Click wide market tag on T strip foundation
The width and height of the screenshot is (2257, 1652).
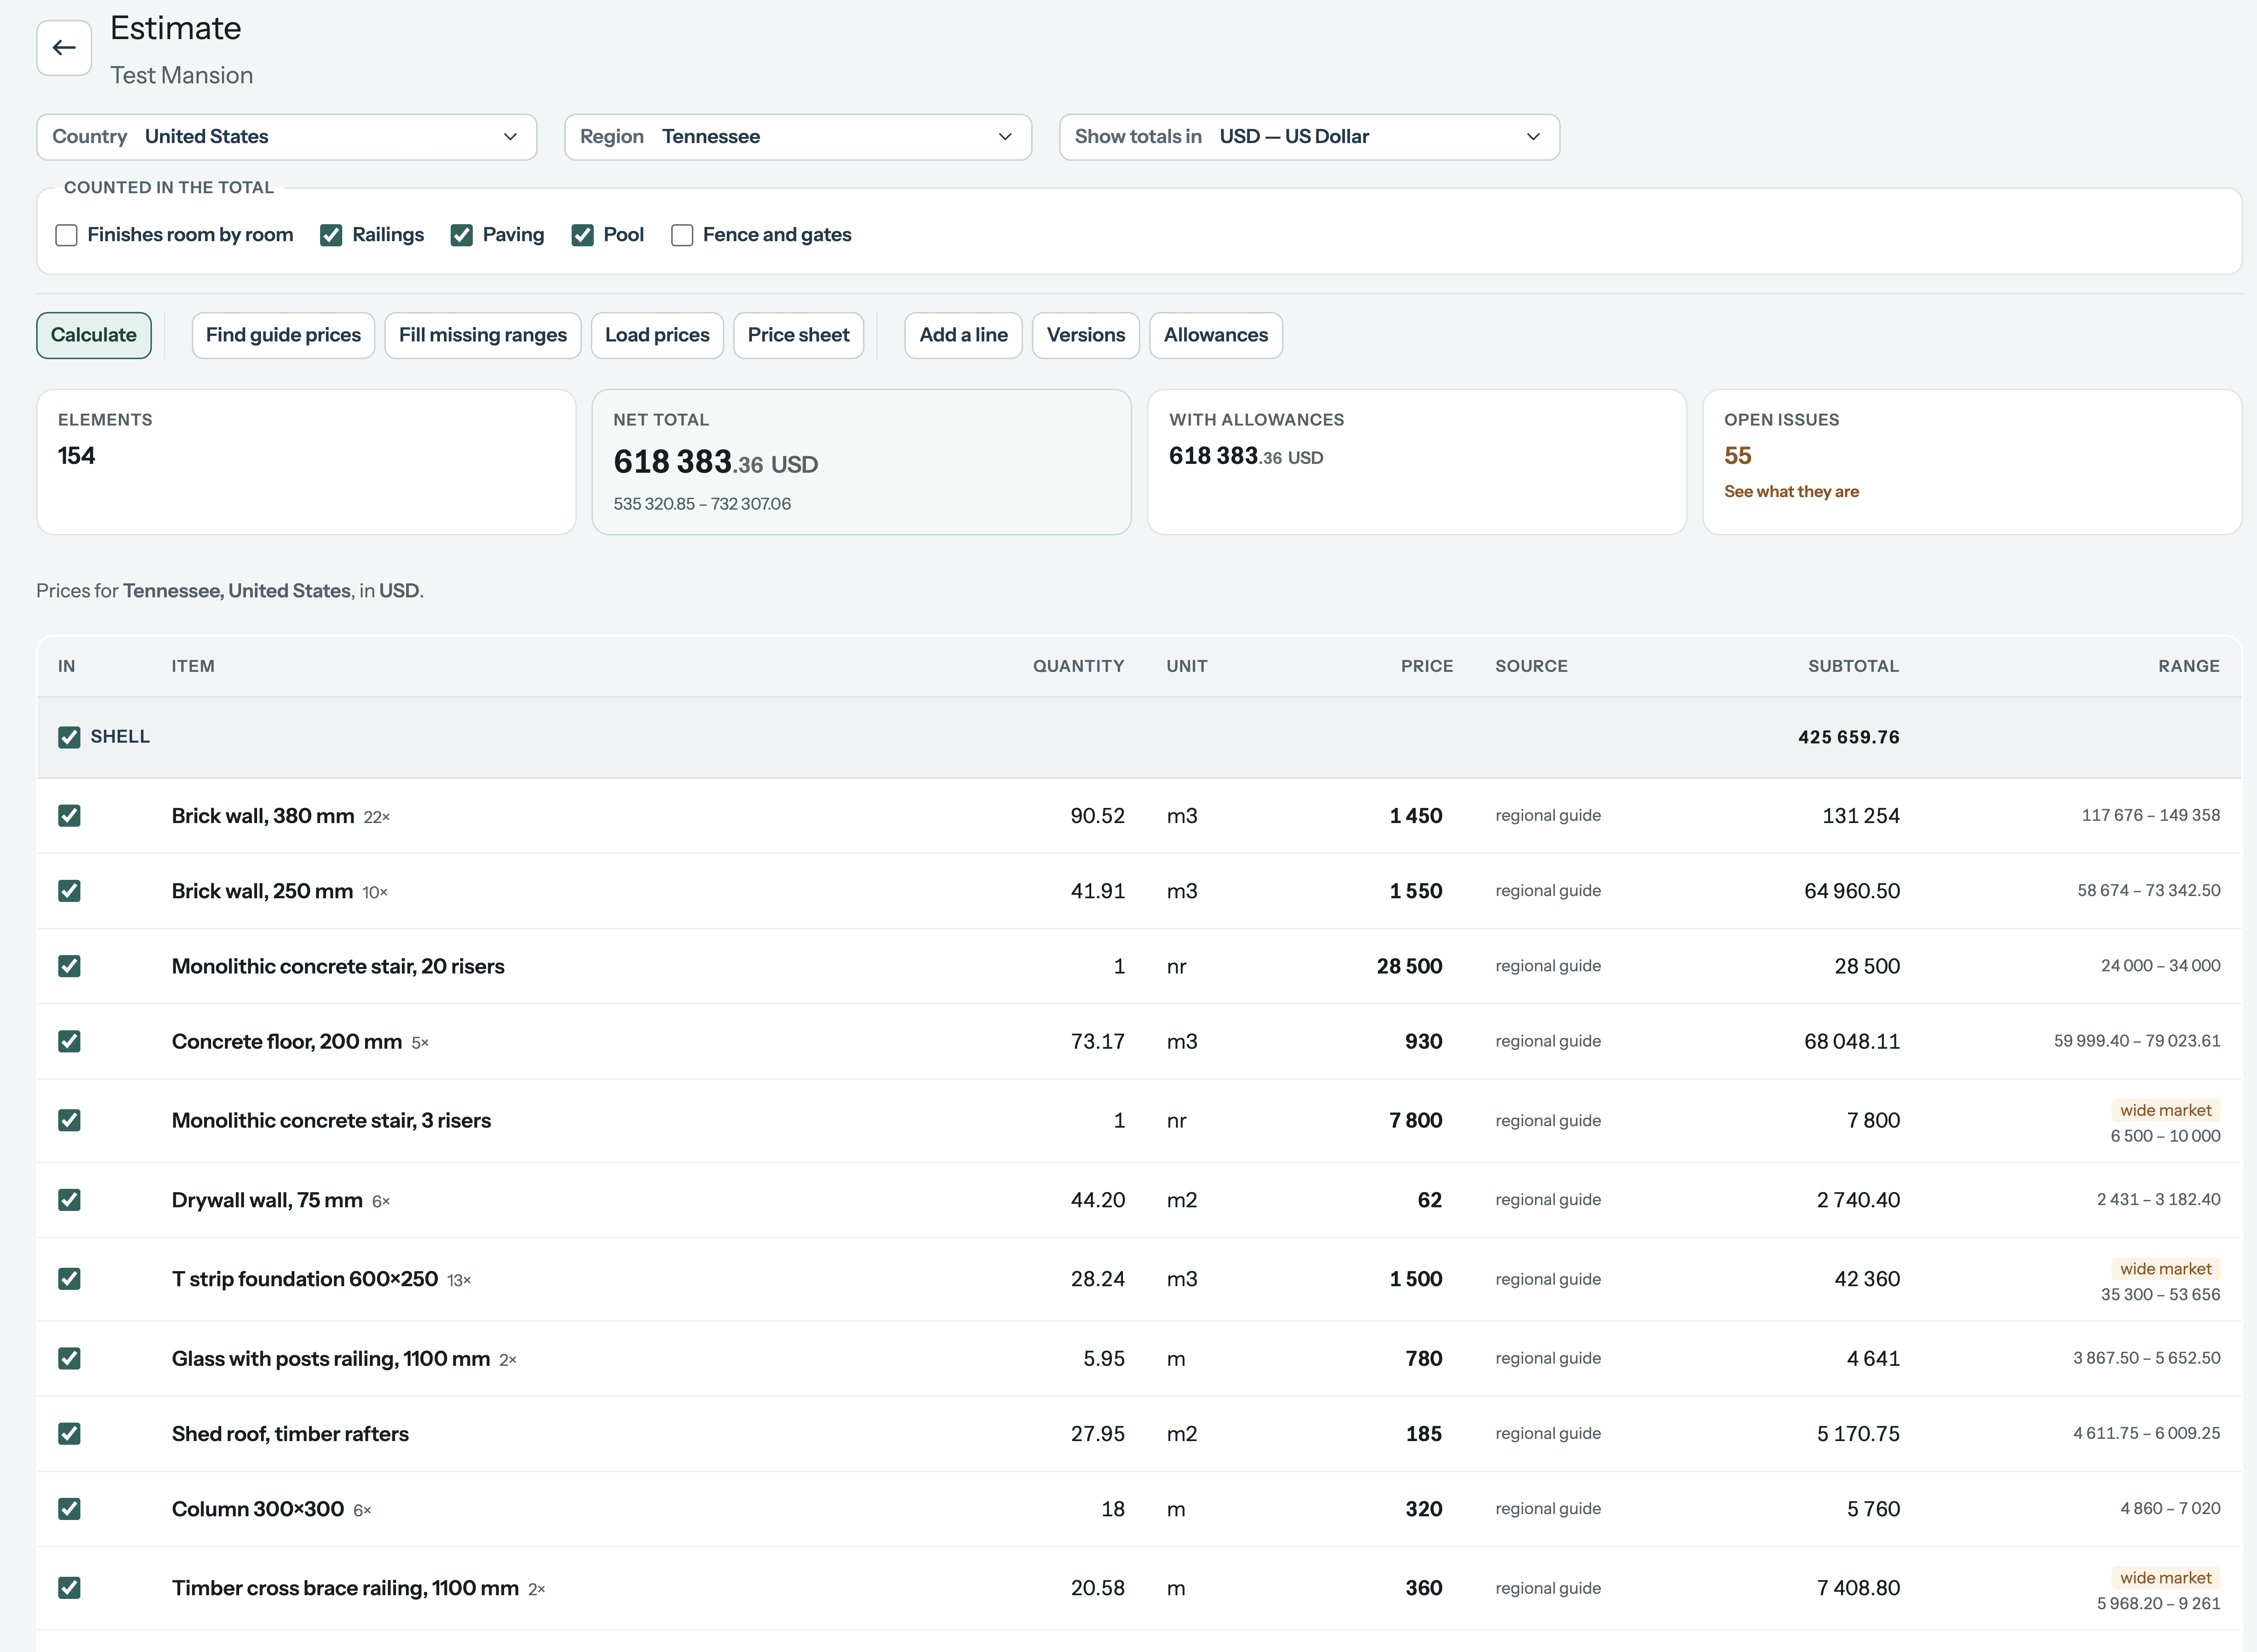[2165, 1269]
